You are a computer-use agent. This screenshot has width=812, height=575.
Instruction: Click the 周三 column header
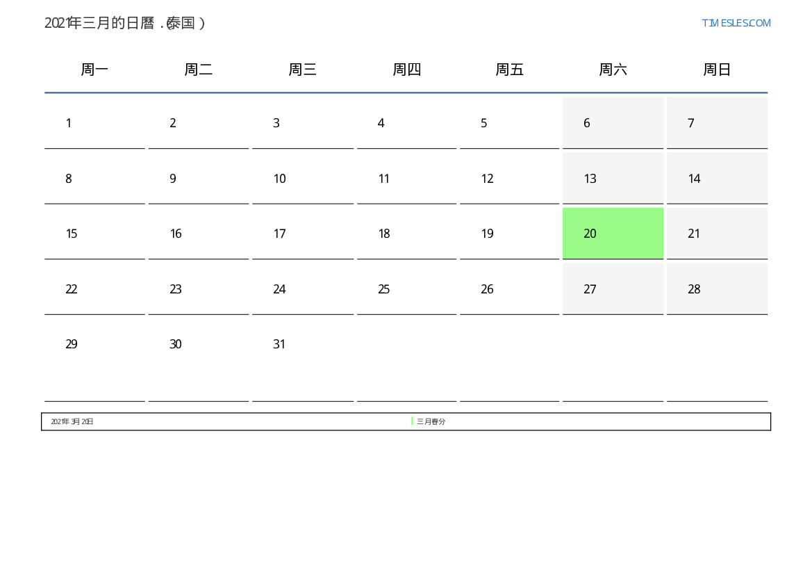click(x=302, y=70)
